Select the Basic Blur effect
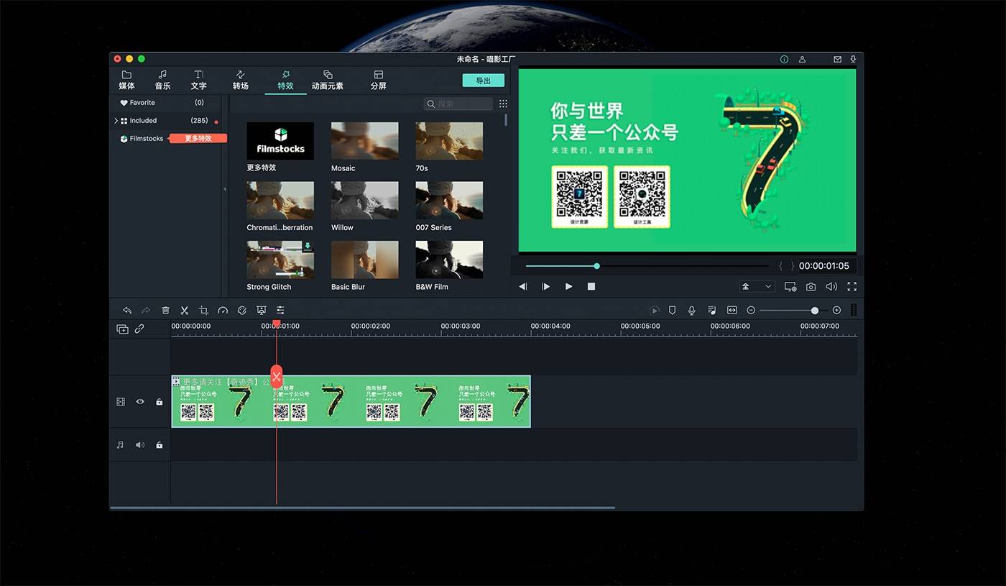The height and width of the screenshot is (586, 1006). pyautogui.click(x=364, y=260)
